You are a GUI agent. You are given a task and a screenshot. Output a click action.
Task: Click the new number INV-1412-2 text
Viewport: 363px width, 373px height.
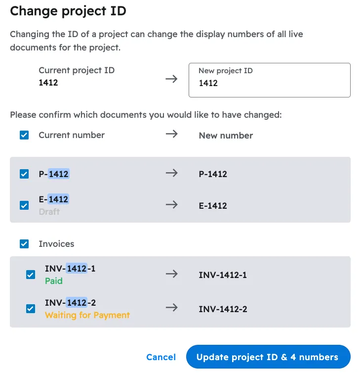[223, 309]
